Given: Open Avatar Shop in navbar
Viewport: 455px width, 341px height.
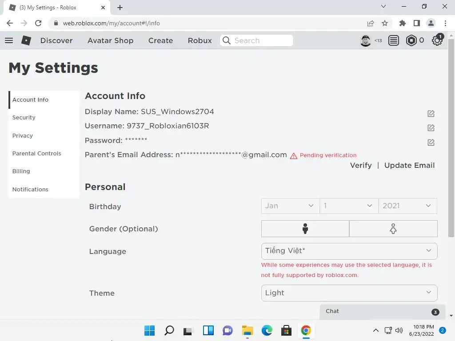Looking at the screenshot, I should pyautogui.click(x=111, y=40).
